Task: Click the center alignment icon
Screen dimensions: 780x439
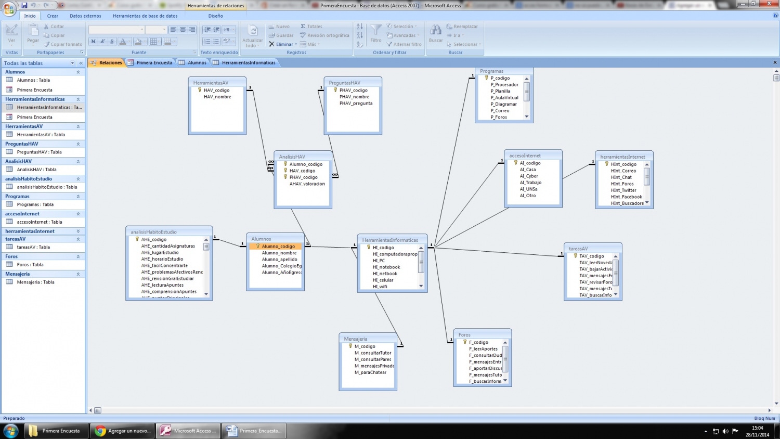Action: coord(183,30)
